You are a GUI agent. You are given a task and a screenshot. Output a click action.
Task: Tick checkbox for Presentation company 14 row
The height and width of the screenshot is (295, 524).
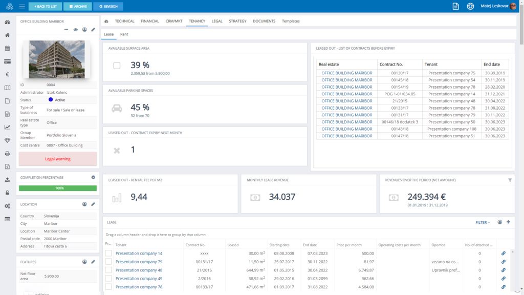coord(108,254)
